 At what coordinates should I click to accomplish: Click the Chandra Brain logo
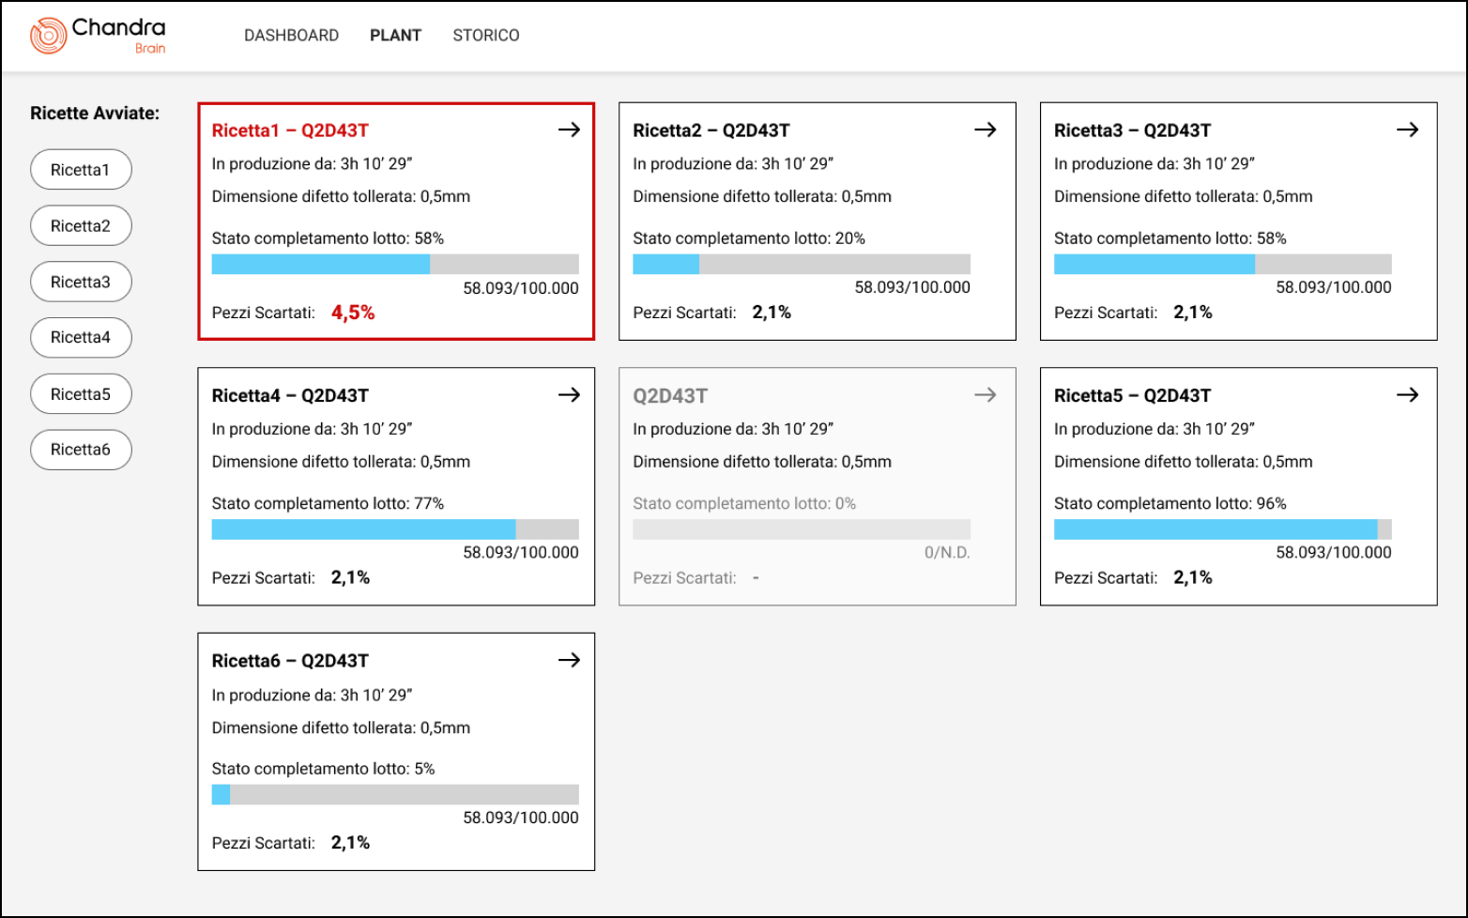98,35
